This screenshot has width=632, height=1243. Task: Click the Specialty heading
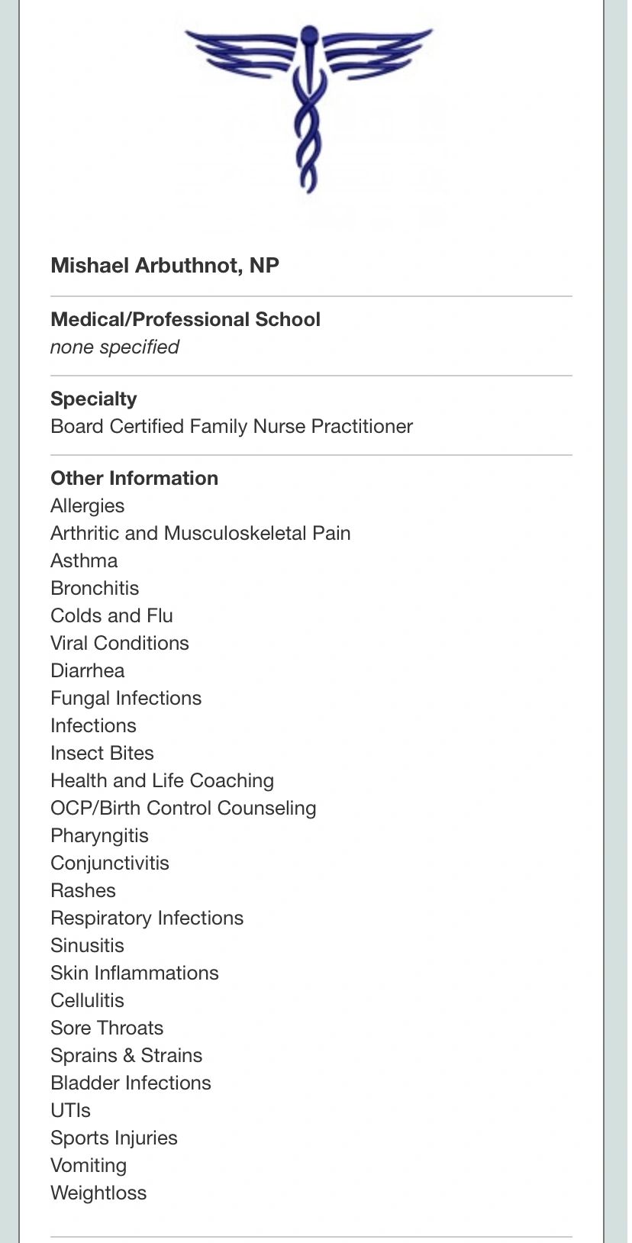(x=94, y=399)
